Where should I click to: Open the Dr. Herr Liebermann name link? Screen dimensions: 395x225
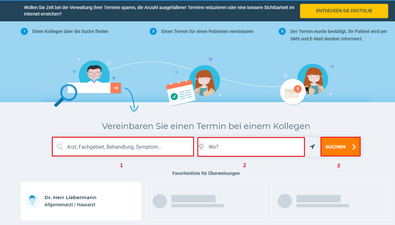[x=70, y=198]
